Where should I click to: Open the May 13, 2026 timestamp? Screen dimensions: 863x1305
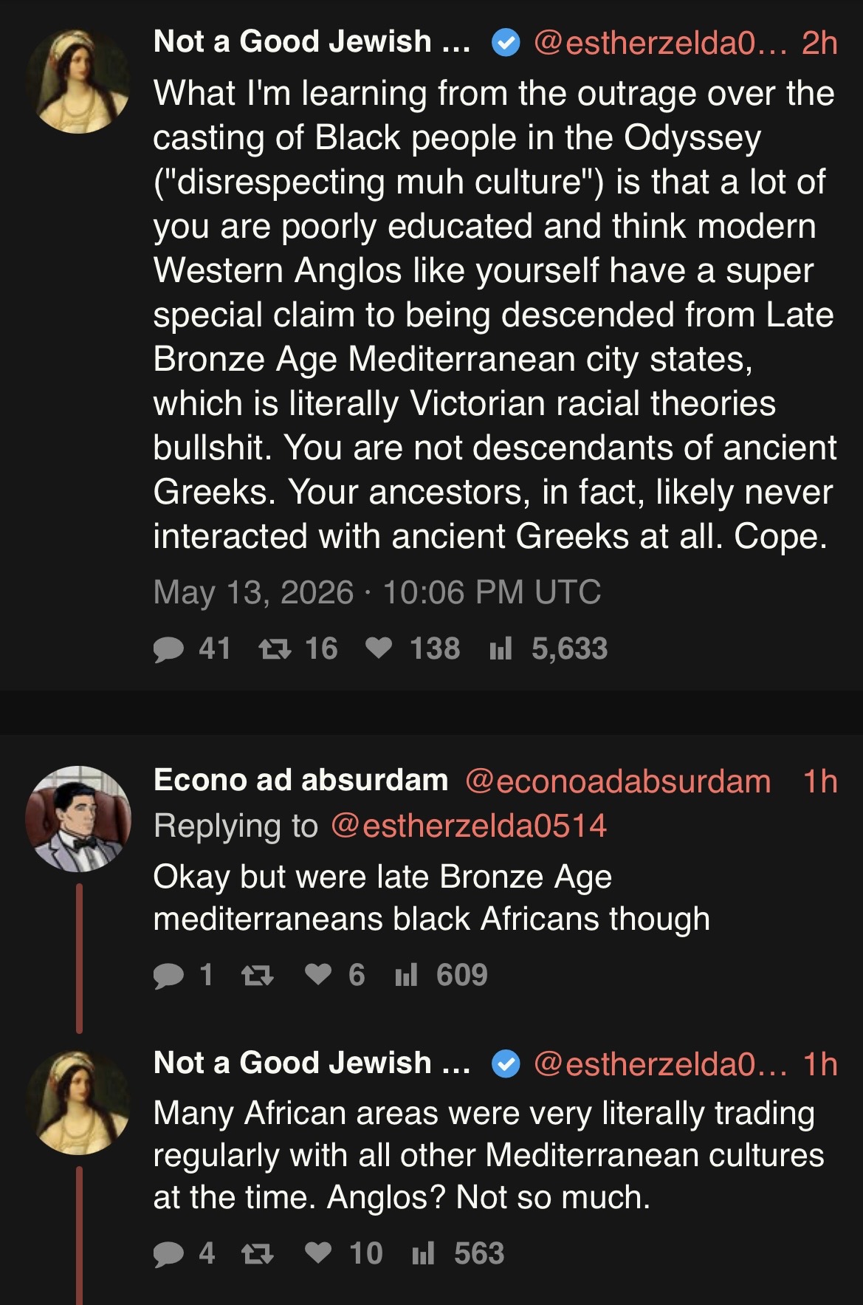pos(377,592)
